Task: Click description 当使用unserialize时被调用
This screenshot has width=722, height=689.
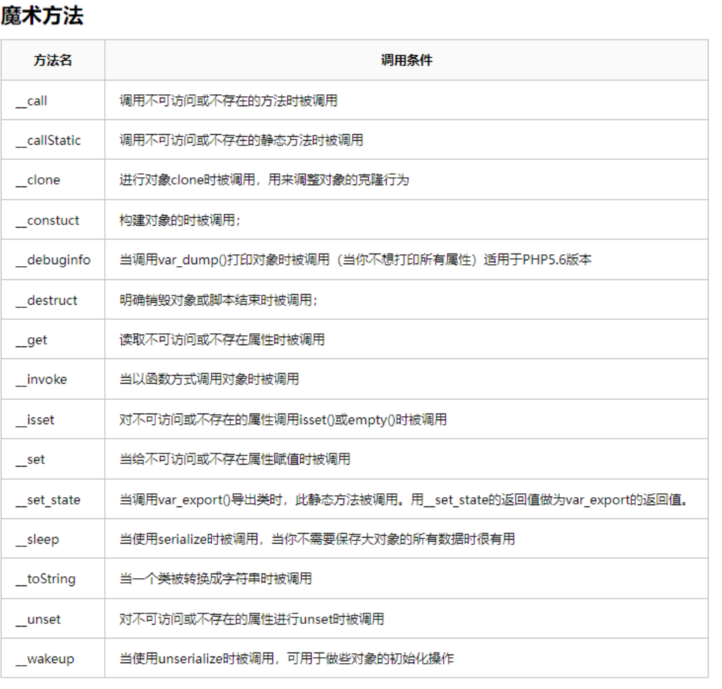Action: [x=286, y=659]
